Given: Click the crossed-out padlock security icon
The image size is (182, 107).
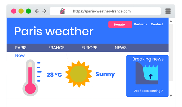Looking at the screenshot, I should (63, 11).
